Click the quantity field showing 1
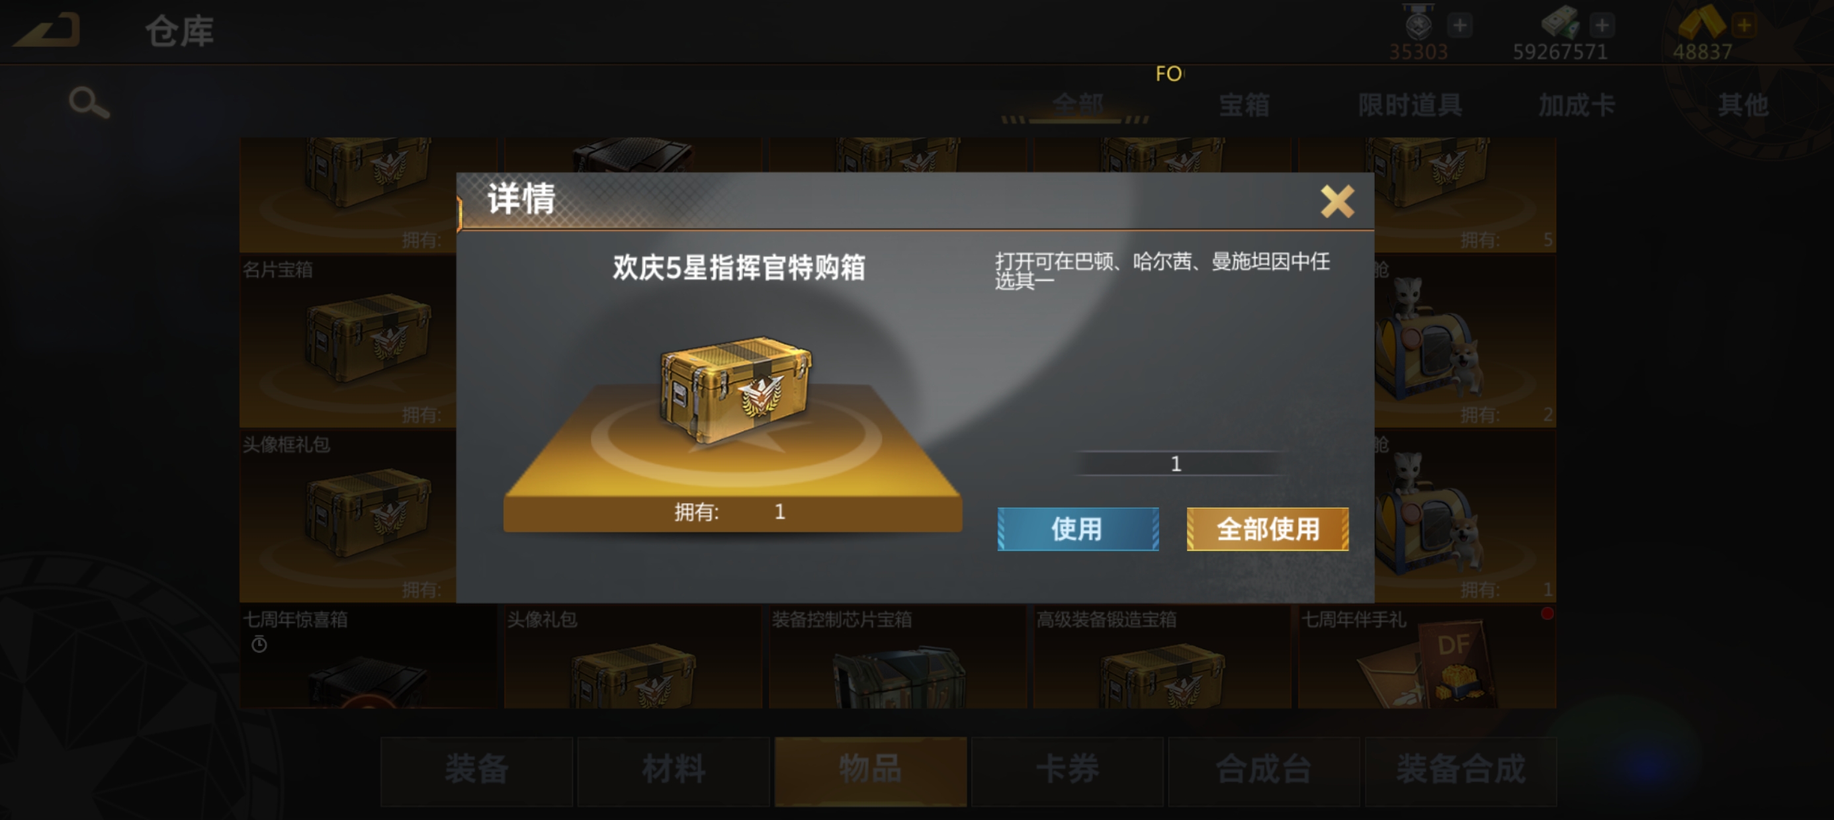The height and width of the screenshot is (820, 1834). (x=1176, y=464)
